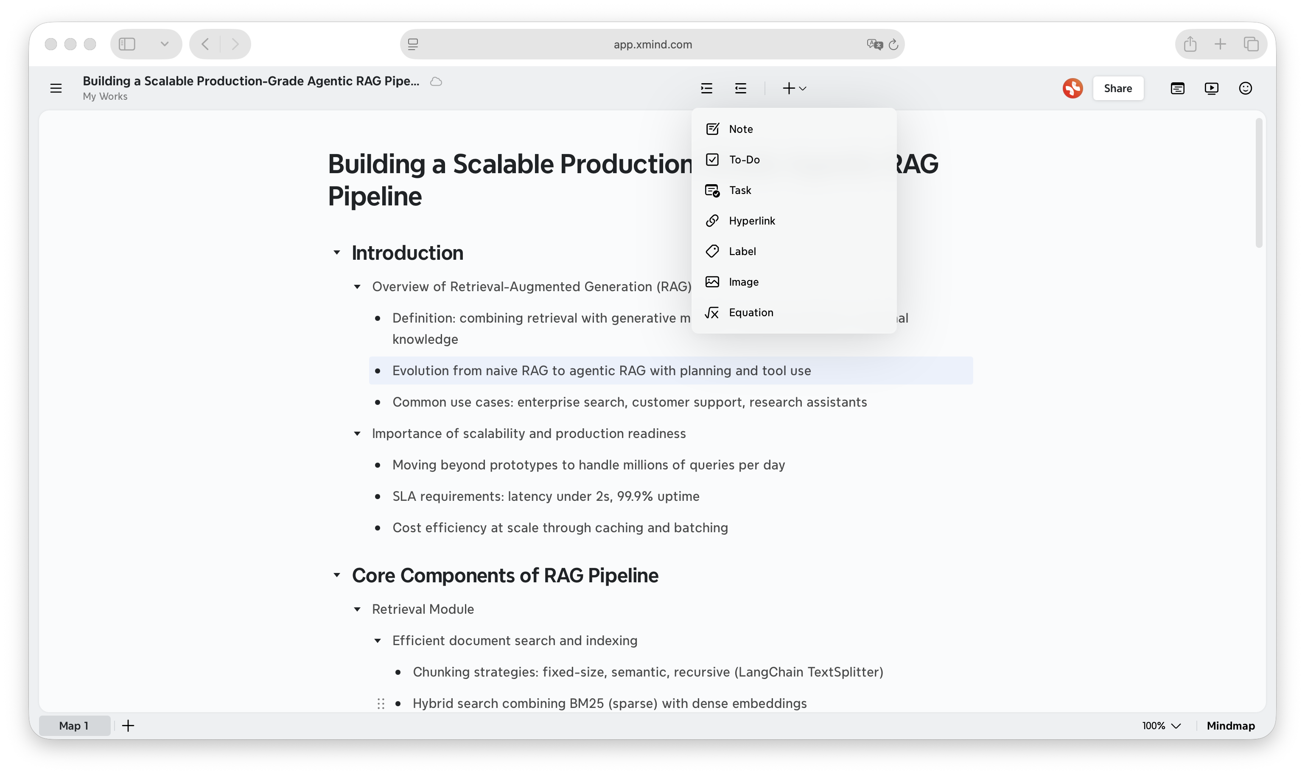This screenshot has width=1305, height=775.
Task: Click Safari share icon
Action: click(1190, 44)
